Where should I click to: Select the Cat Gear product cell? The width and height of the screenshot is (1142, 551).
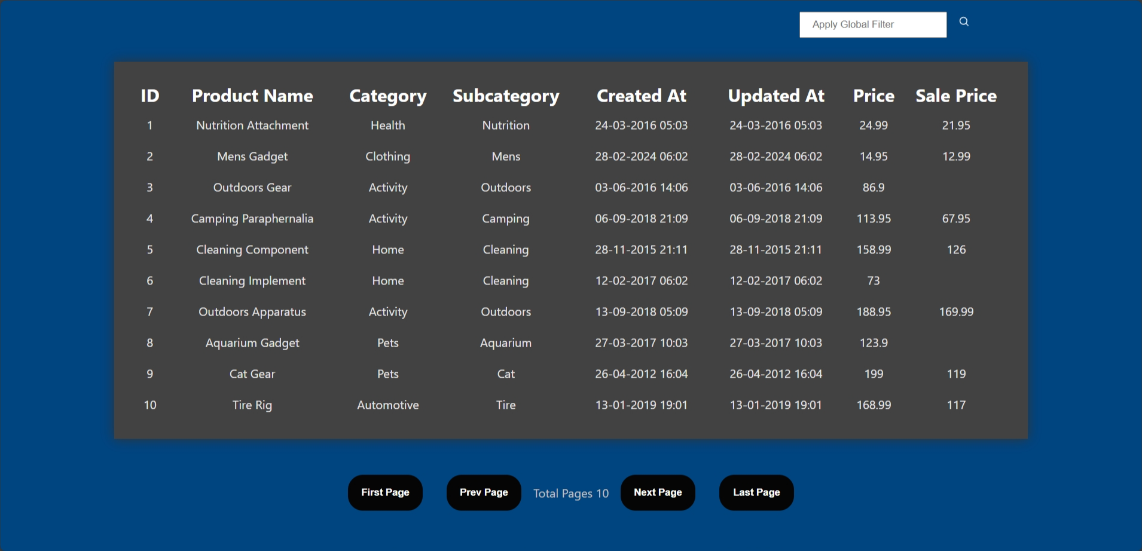coord(252,374)
